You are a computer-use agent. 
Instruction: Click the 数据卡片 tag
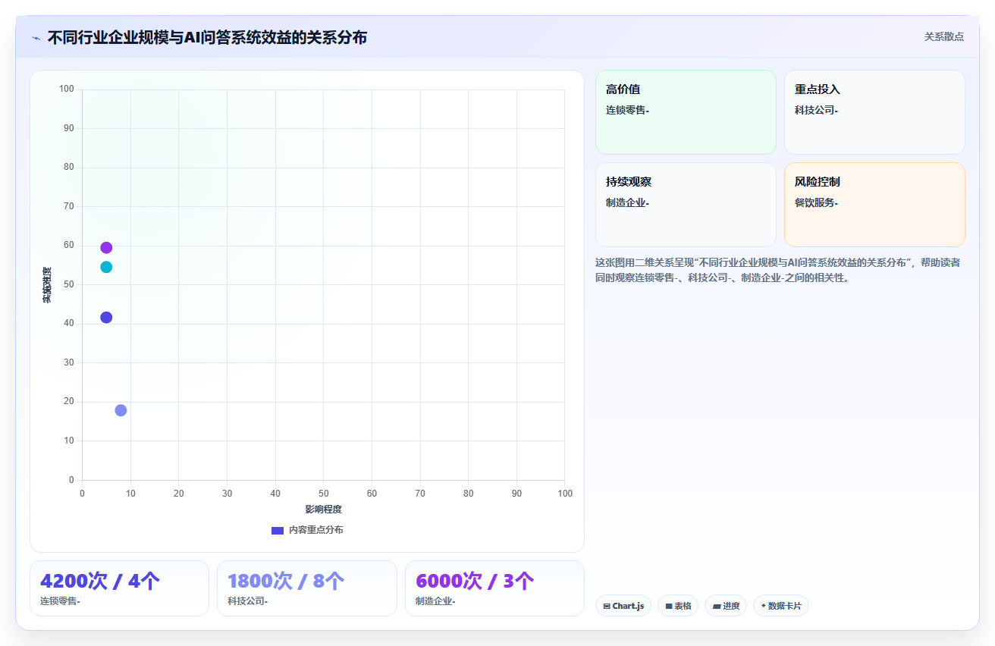781,606
